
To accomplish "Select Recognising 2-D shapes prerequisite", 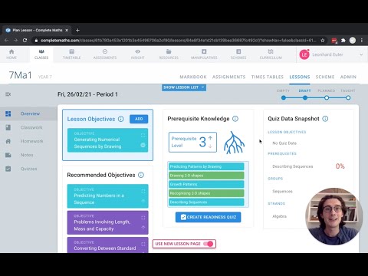I will click(x=206, y=193).
